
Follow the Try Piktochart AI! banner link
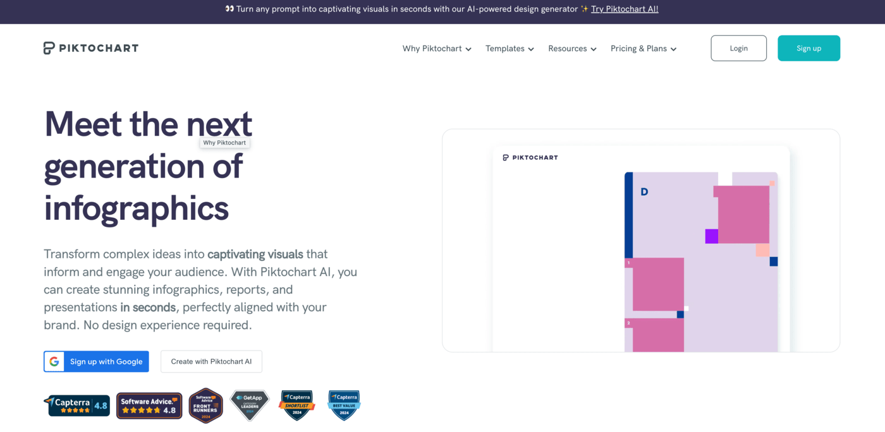(x=625, y=9)
